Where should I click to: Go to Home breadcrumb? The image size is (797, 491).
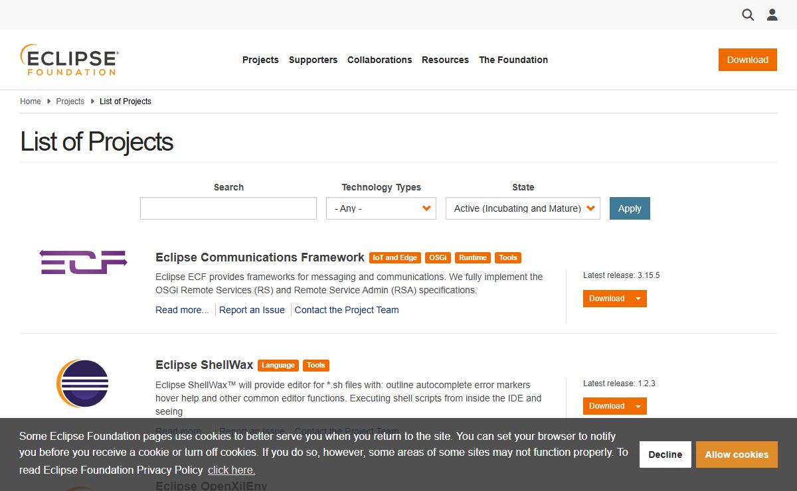point(31,102)
